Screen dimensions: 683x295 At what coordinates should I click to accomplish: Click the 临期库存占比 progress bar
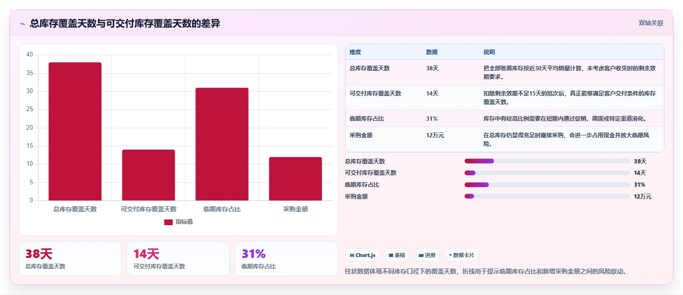click(547, 185)
